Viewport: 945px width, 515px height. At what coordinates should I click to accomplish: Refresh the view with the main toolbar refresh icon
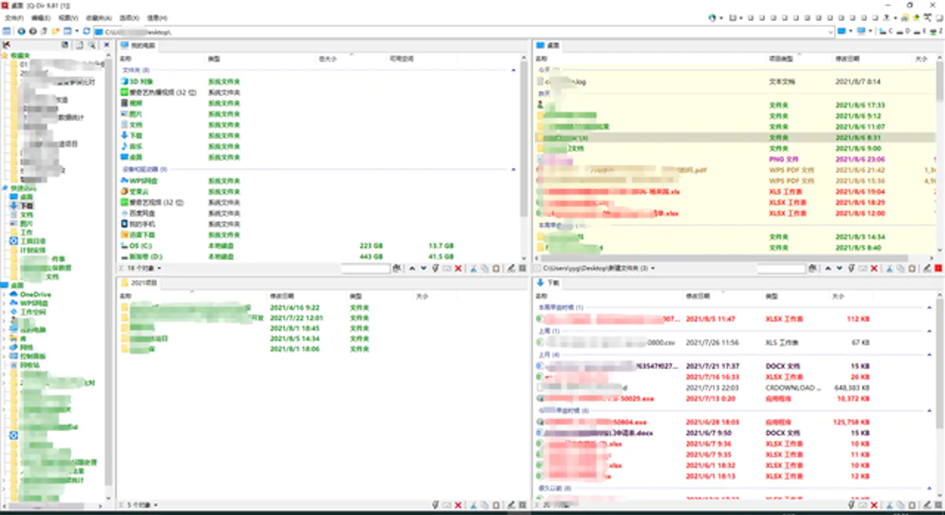click(86, 32)
